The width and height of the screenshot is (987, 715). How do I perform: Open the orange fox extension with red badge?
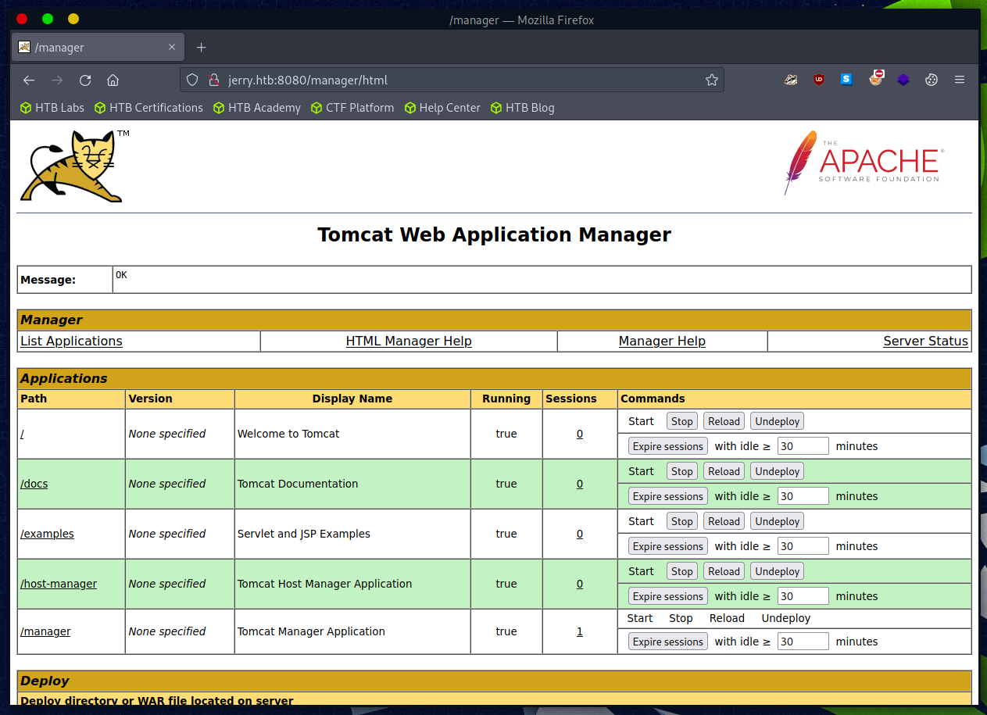[875, 78]
